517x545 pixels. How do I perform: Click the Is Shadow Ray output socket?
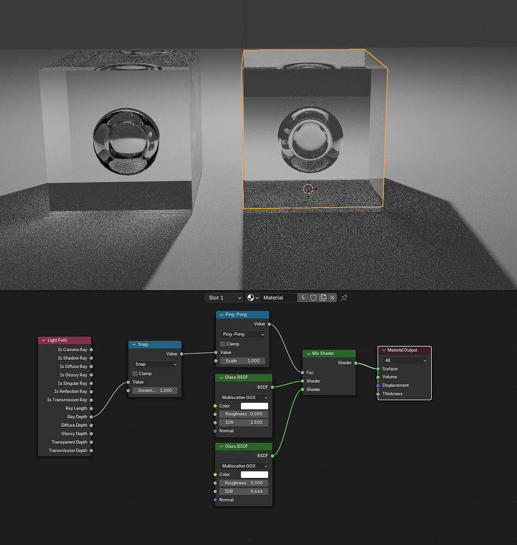coord(91,358)
